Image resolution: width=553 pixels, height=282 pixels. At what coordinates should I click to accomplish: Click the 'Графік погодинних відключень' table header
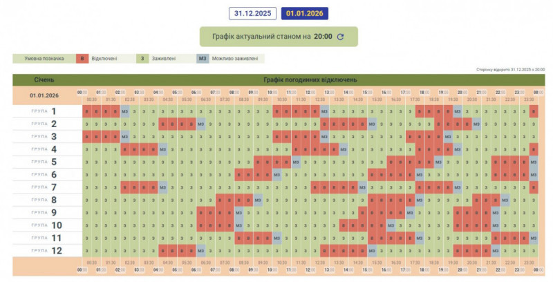pyautogui.click(x=310, y=79)
